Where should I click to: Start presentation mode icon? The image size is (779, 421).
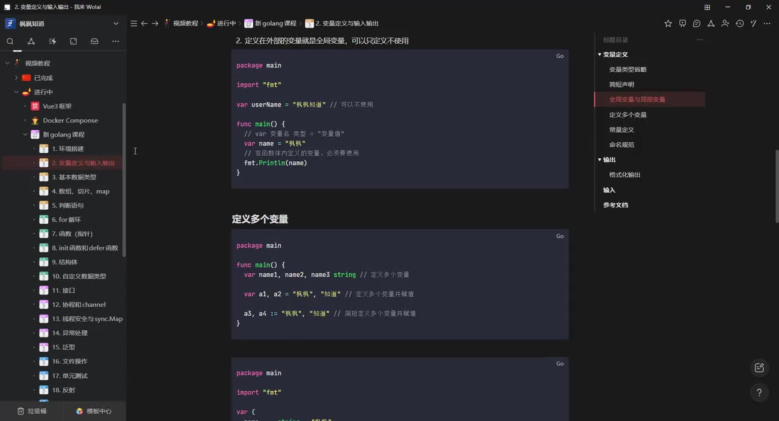point(682,23)
